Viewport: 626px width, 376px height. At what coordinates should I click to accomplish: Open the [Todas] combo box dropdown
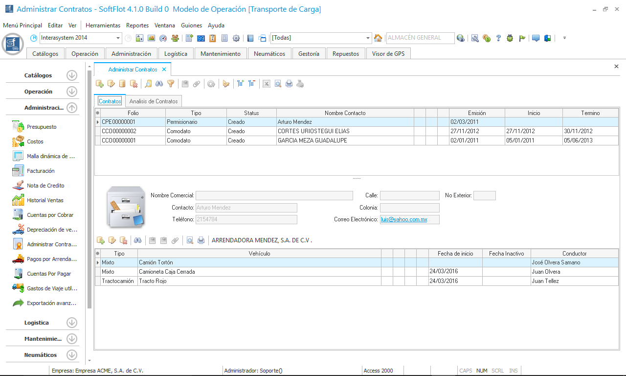368,38
